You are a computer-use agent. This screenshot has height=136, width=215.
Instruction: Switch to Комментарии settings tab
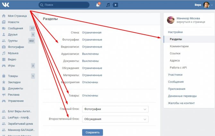[179, 46]
